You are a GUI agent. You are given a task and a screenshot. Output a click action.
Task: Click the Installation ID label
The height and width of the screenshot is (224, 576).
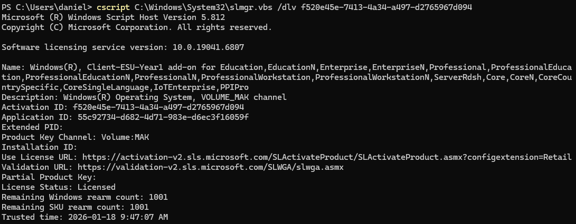point(39,147)
